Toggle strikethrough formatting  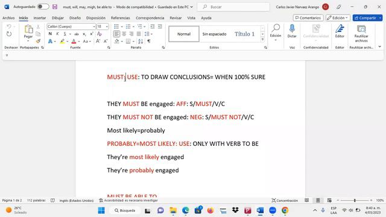(x=77, y=34)
